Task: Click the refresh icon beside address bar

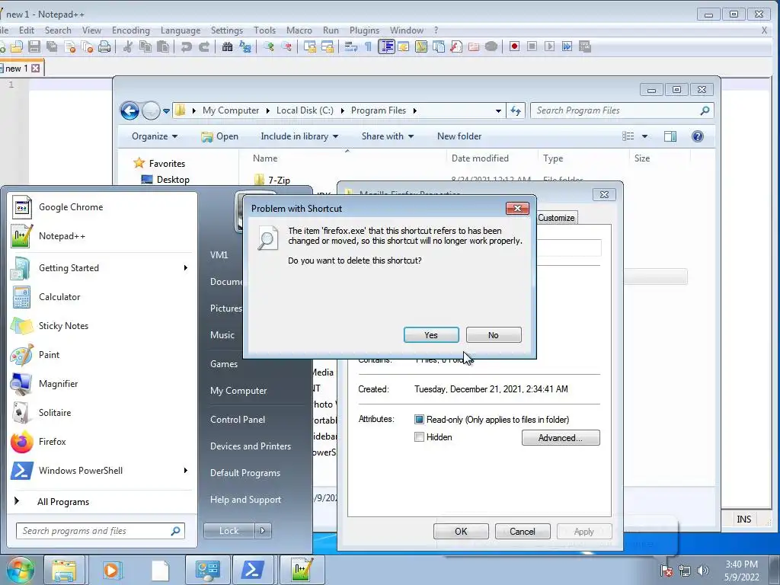Action: click(516, 110)
